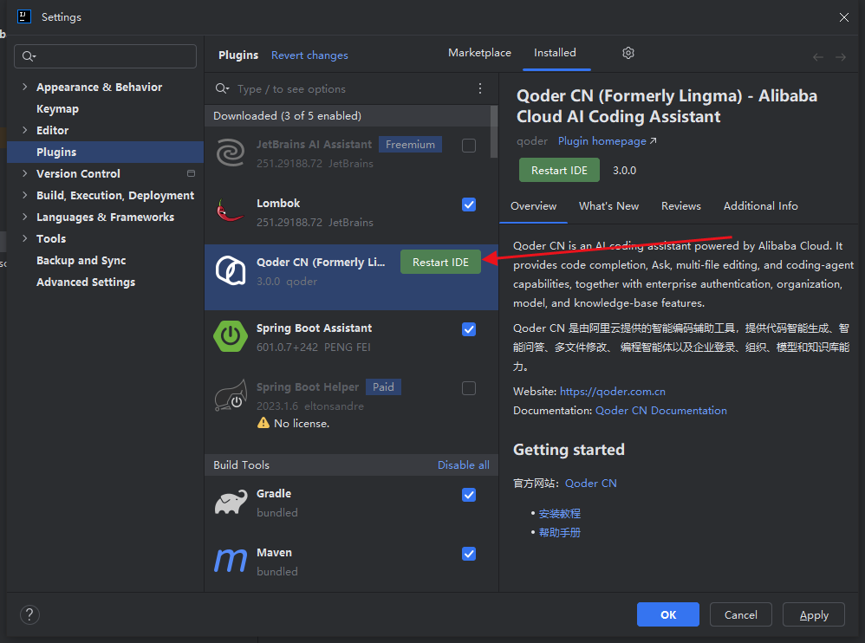Click the Freemium tag on AI Assistant
The image size is (865, 643).
click(x=410, y=145)
